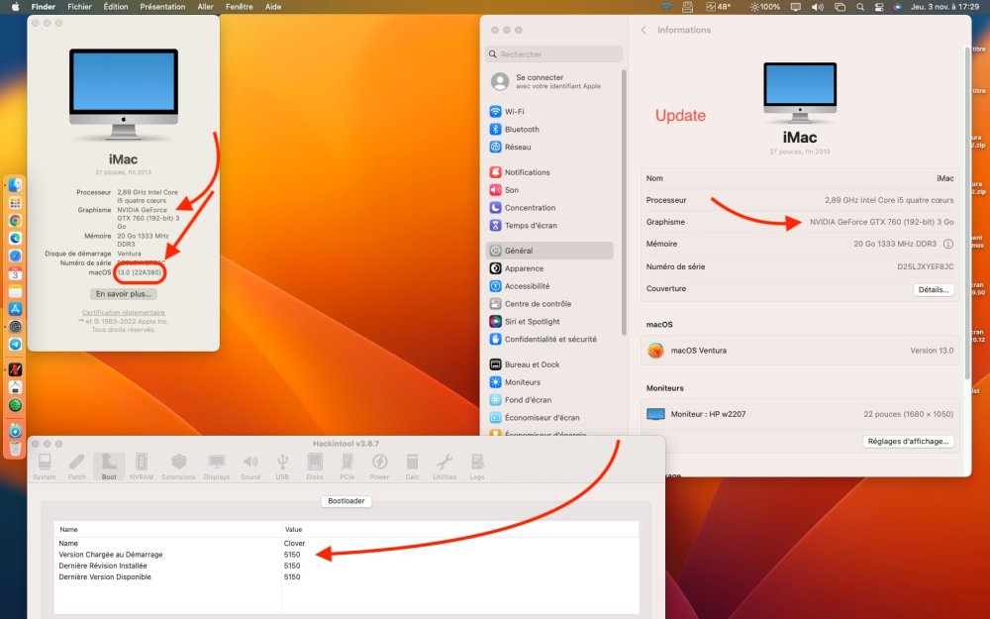Open the Trash in the Dock
Image resolution: width=990 pixels, height=619 pixels.
click(15, 448)
